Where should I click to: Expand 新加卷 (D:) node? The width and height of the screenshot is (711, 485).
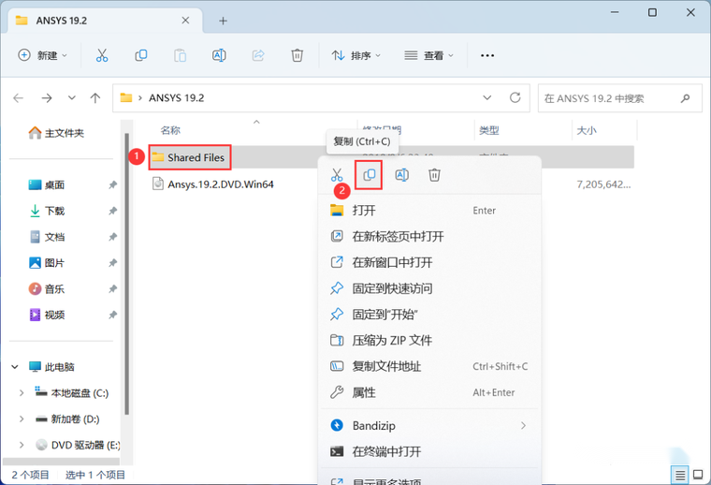22,419
